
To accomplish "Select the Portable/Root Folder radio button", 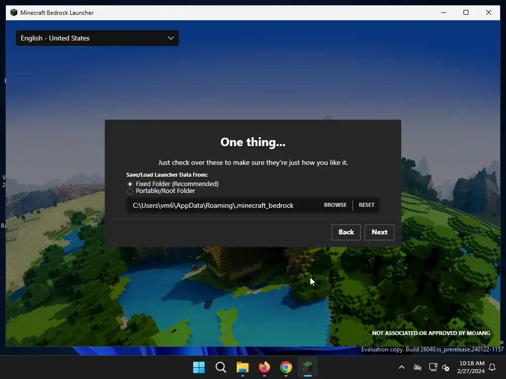I will [130, 191].
